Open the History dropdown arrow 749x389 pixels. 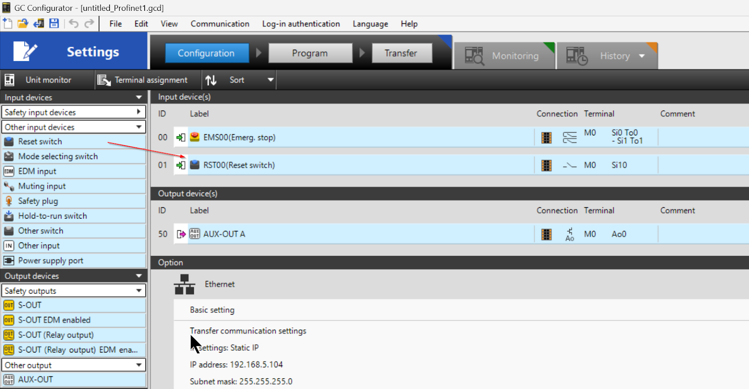pos(642,56)
